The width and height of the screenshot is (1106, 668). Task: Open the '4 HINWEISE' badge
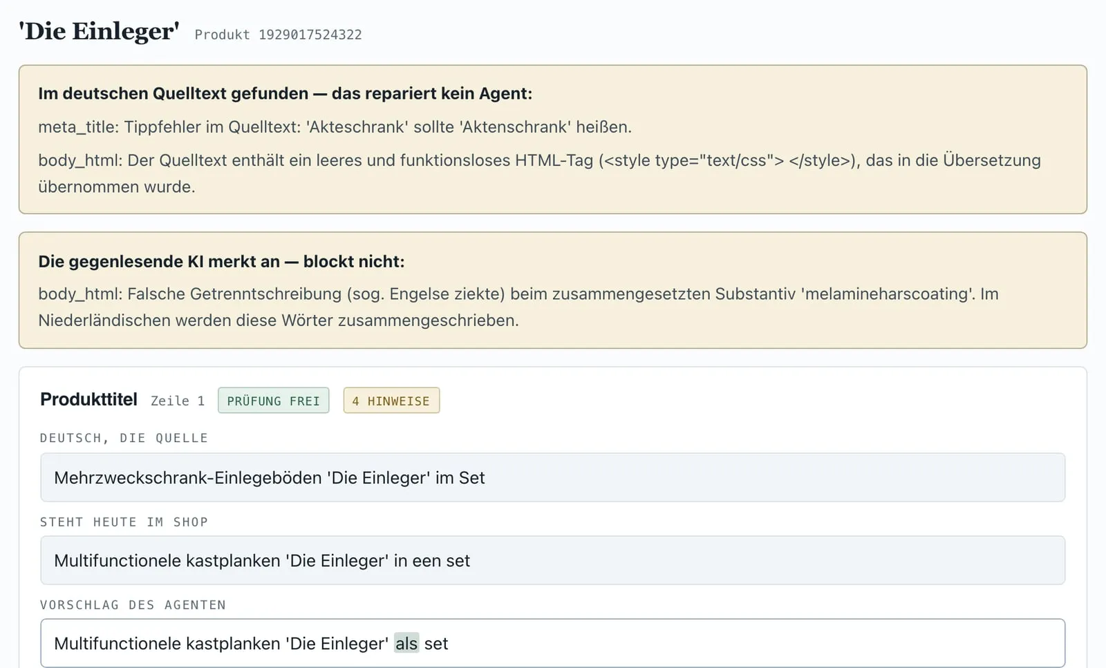(x=391, y=401)
